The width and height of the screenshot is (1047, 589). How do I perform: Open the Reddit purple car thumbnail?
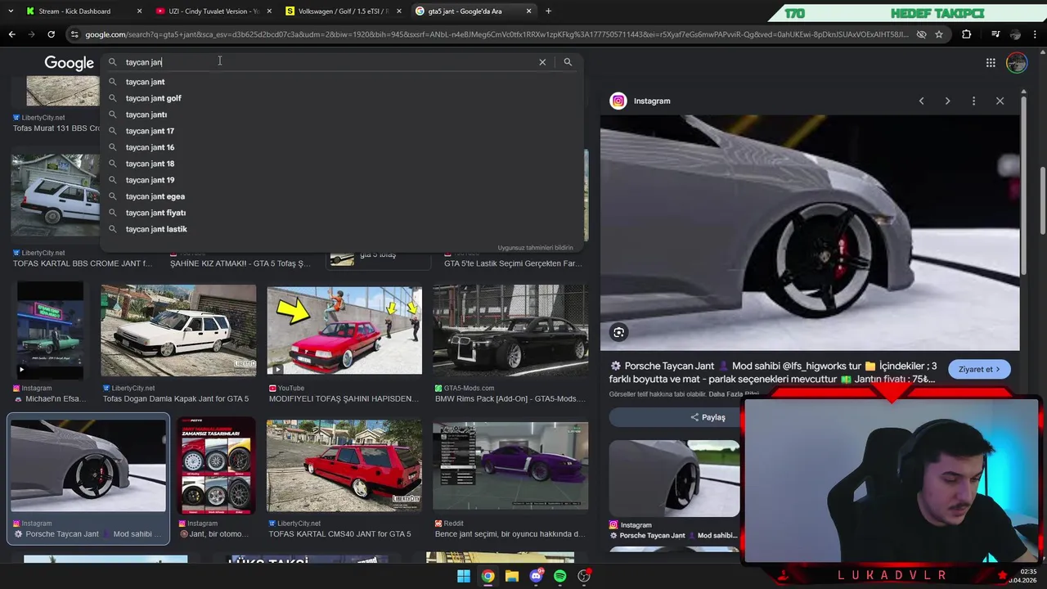(x=510, y=465)
